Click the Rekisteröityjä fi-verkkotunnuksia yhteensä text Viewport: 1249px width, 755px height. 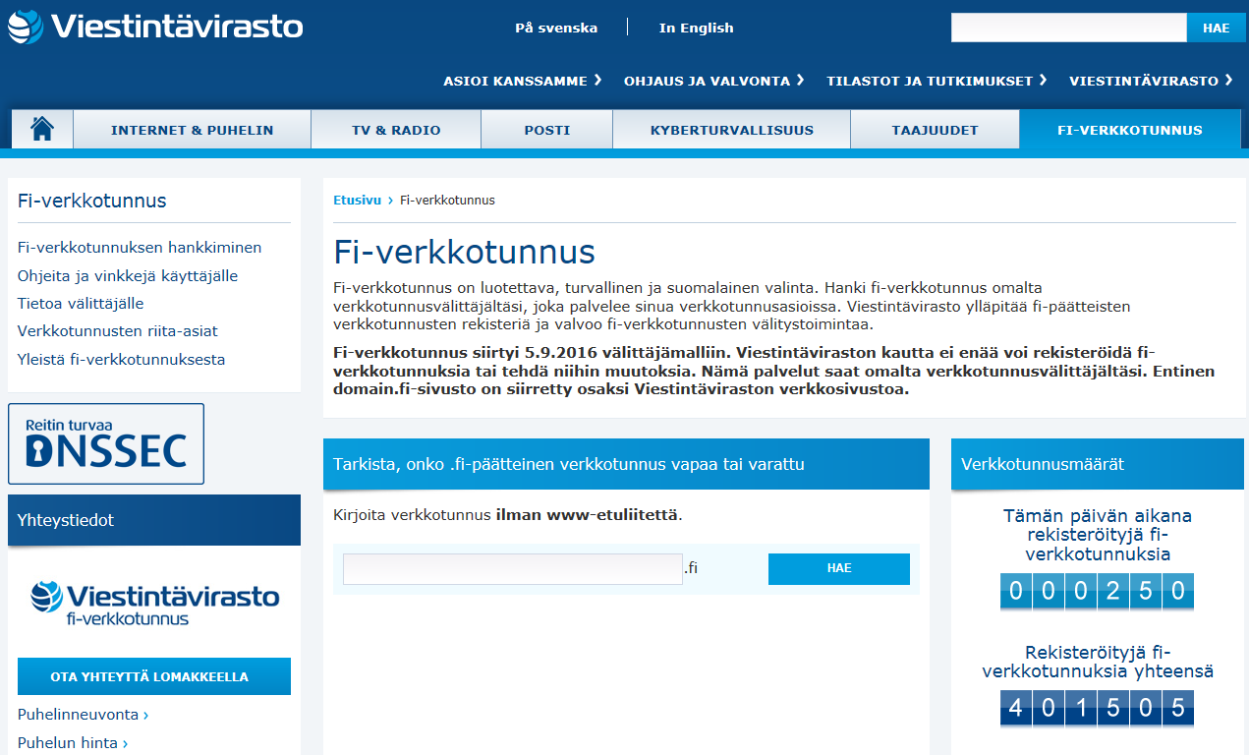1098,663
